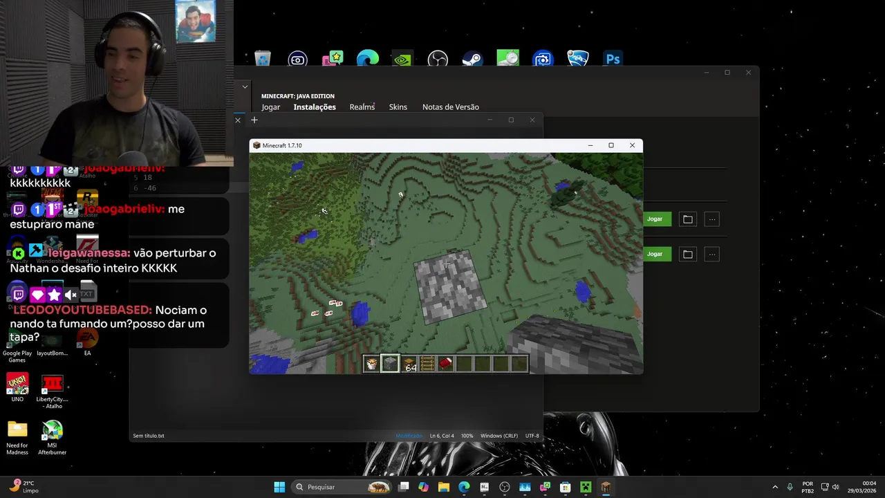This screenshot has height=498, width=885.
Task: Open folder icon beside second Jogar button
Action: coord(687,254)
